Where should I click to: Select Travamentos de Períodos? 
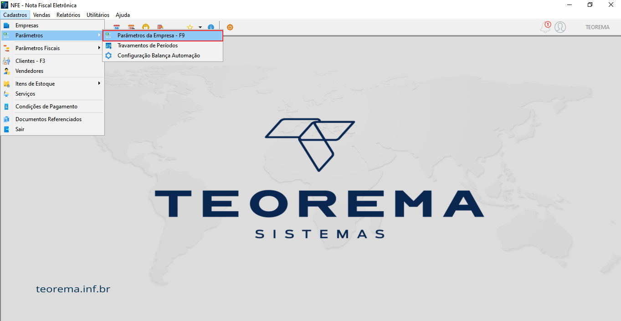[x=163, y=46]
